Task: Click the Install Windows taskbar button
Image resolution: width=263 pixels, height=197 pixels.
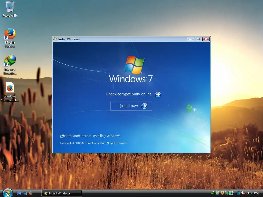Action: tap(62, 193)
